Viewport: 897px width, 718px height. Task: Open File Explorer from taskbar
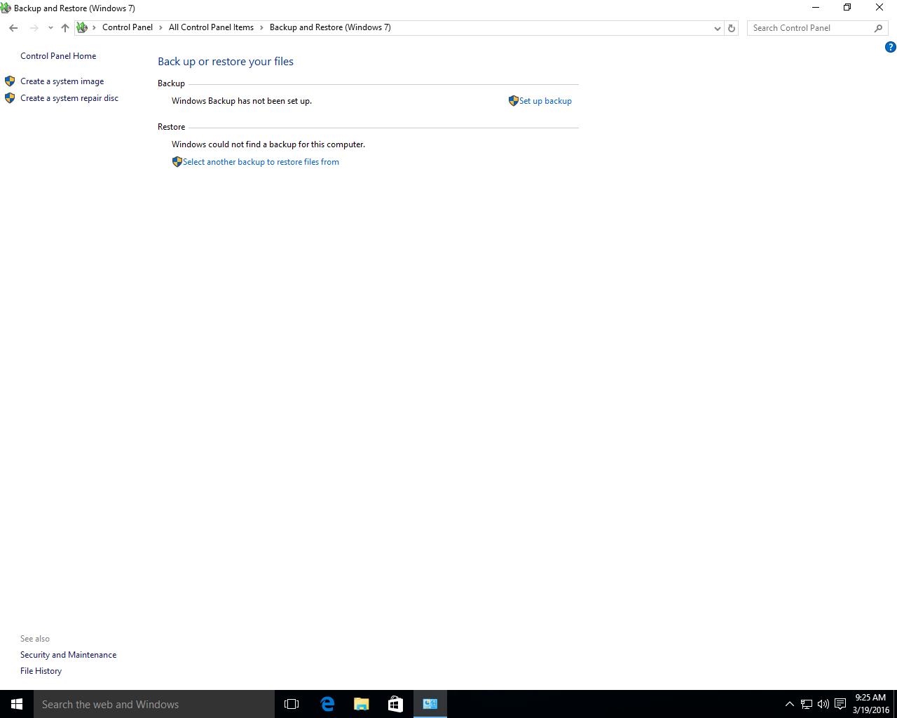pyautogui.click(x=361, y=704)
